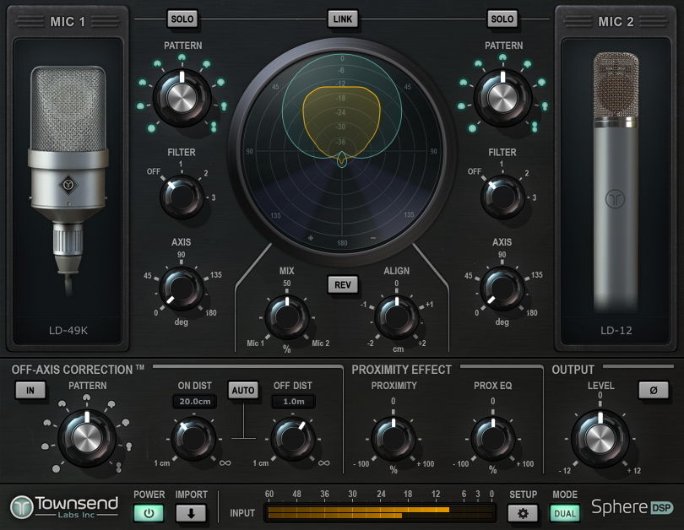Click the ON DIST infinity symbol

pos(225,463)
